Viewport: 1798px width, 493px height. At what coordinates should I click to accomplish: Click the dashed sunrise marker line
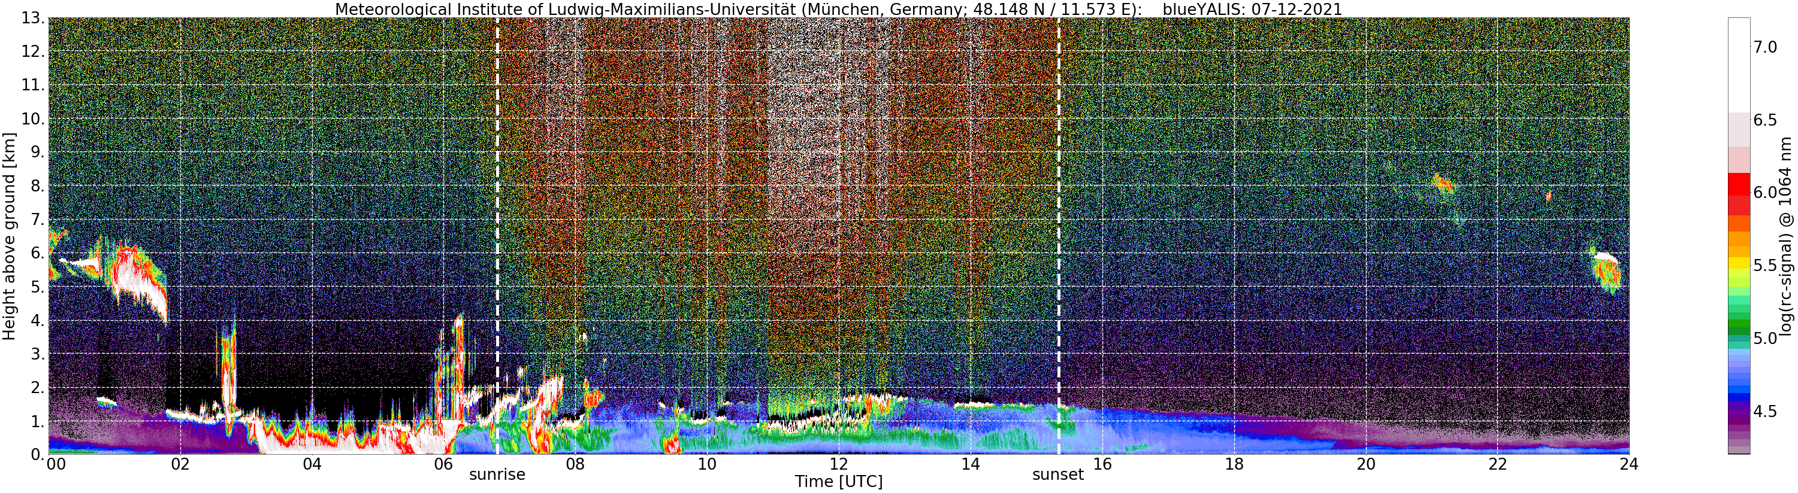click(497, 236)
